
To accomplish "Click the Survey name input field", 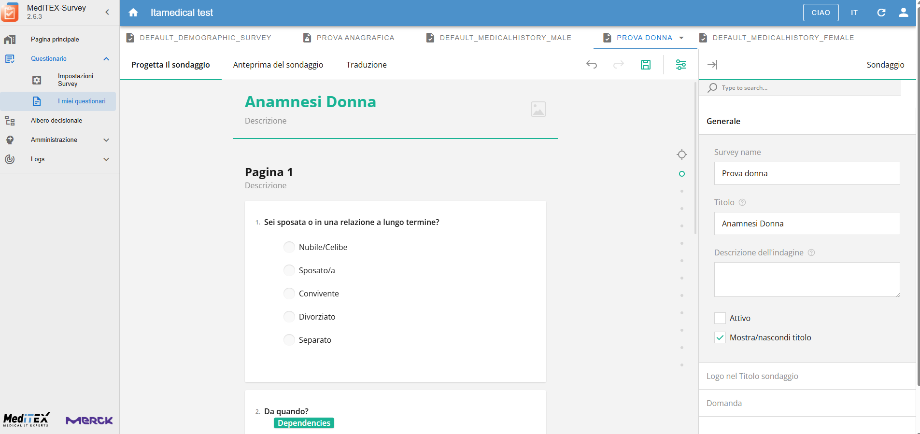I will pyautogui.click(x=807, y=173).
